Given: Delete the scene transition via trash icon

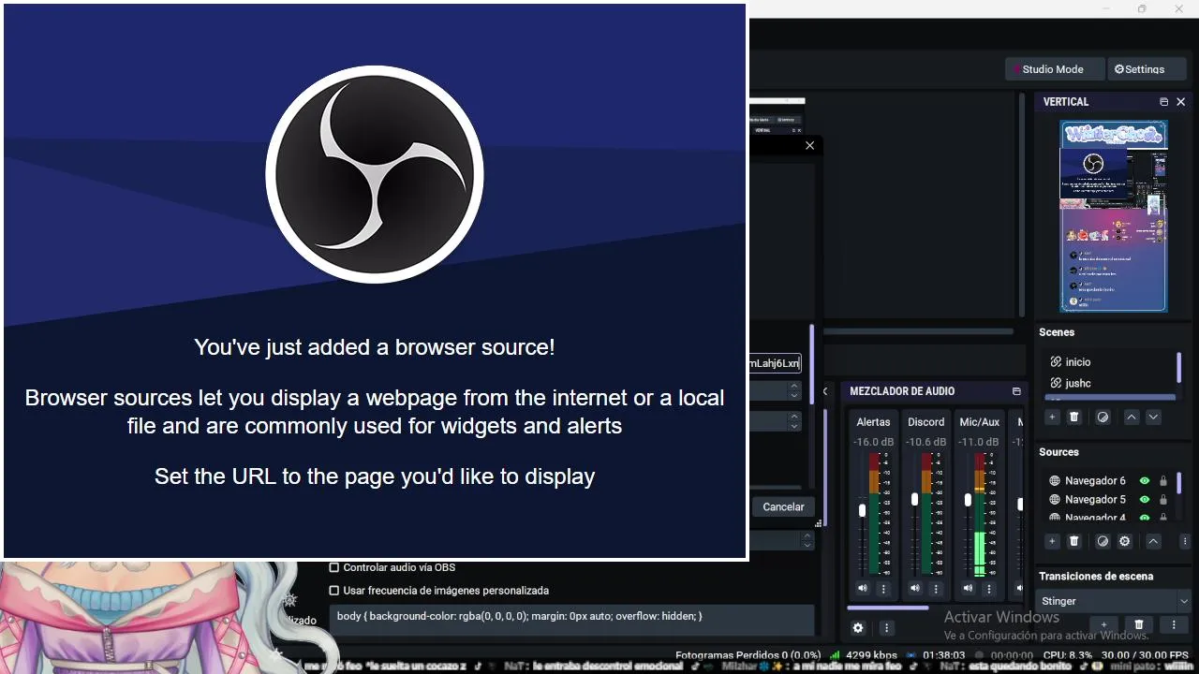Looking at the screenshot, I should (x=1139, y=624).
